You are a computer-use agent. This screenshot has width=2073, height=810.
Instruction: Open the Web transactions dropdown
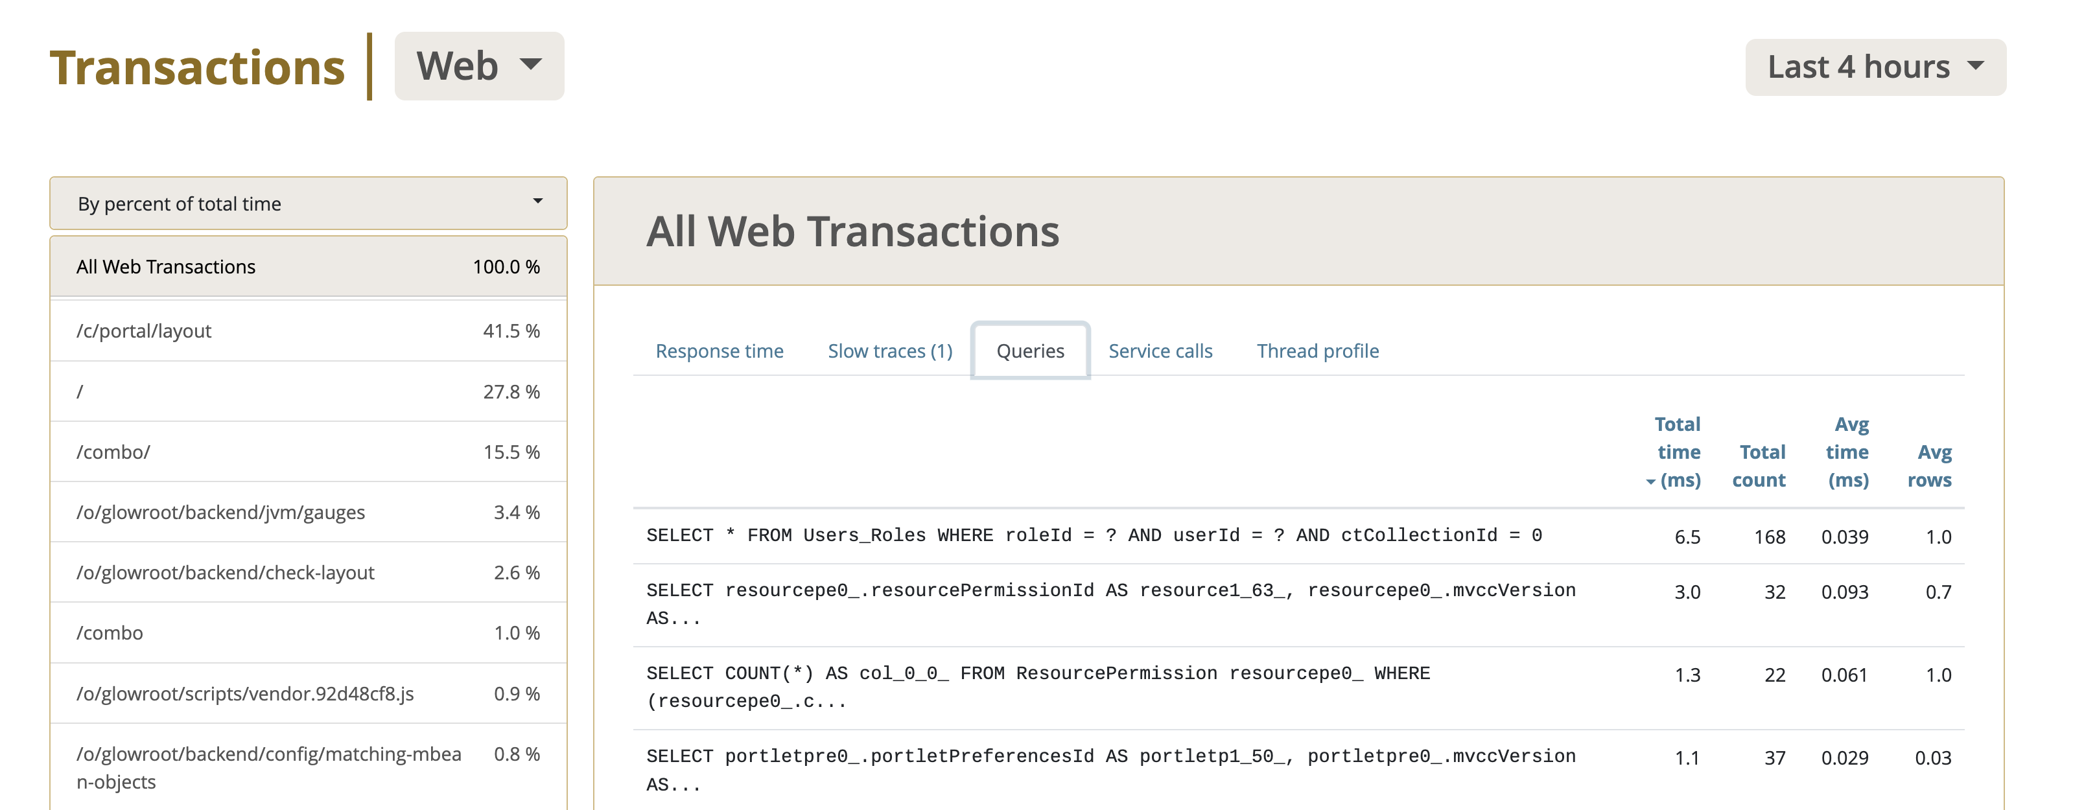480,65
